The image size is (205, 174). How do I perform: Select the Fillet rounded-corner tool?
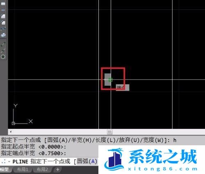[x=3, y=23]
